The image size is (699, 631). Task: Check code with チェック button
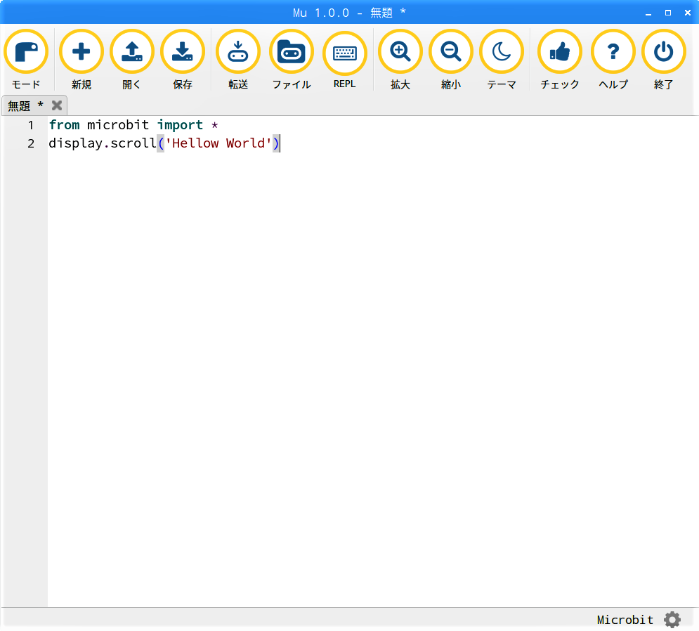(559, 60)
